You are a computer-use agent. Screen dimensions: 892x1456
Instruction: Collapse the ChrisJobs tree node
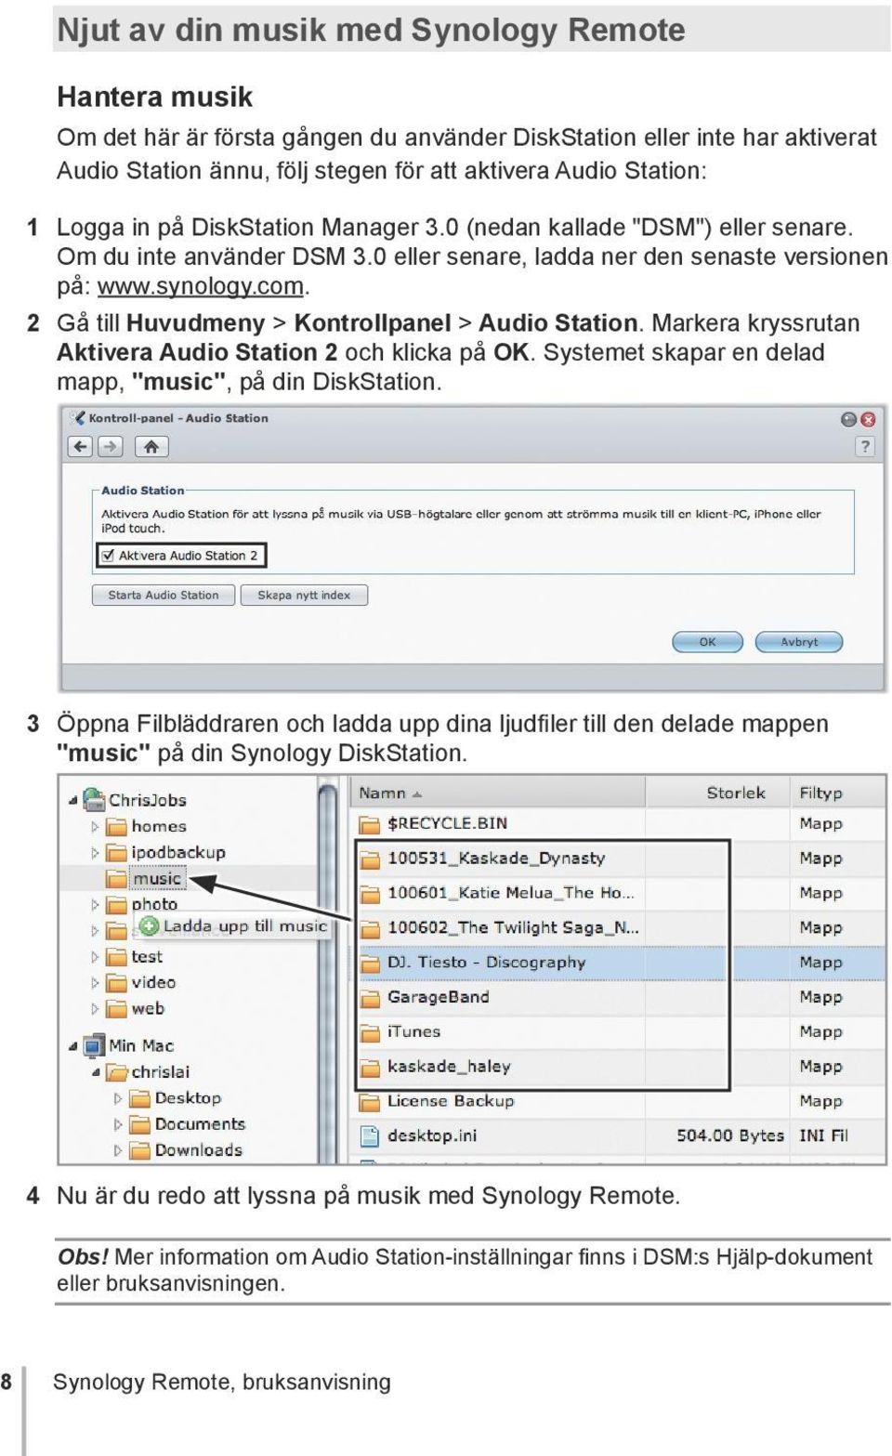[72, 800]
